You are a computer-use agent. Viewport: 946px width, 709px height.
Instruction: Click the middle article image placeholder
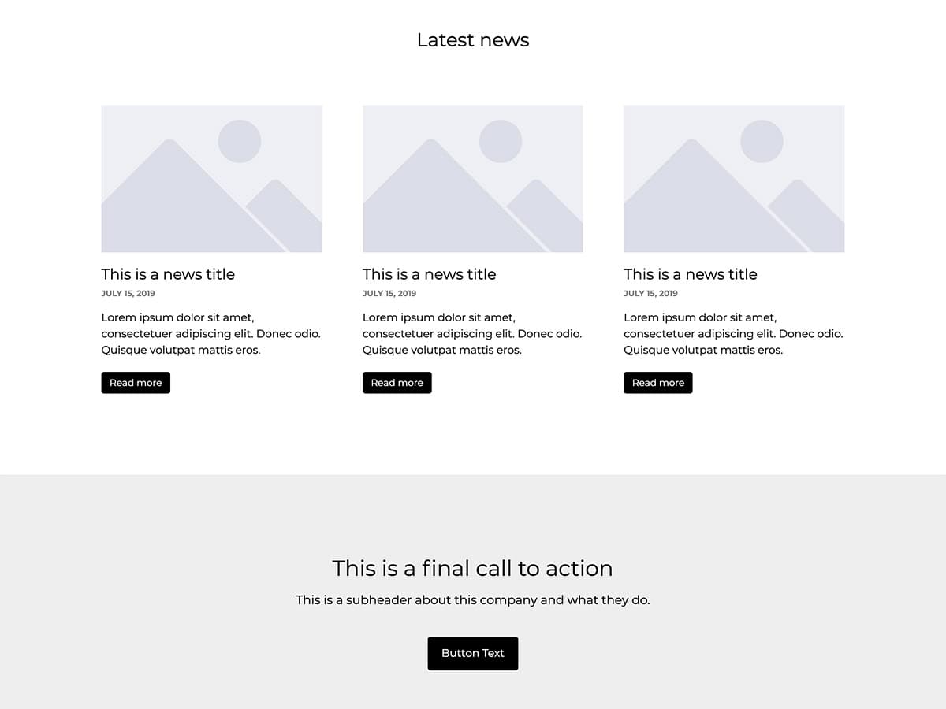tap(472, 179)
